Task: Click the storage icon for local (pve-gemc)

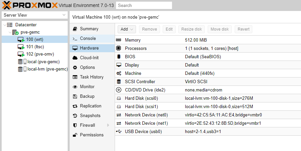Action: click(22, 62)
